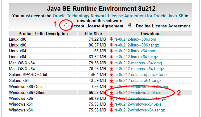The width and height of the screenshot is (201, 117).
Task: Download jre-8u212-windows-x64.tar.gz file link
Action: pos(139,110)
